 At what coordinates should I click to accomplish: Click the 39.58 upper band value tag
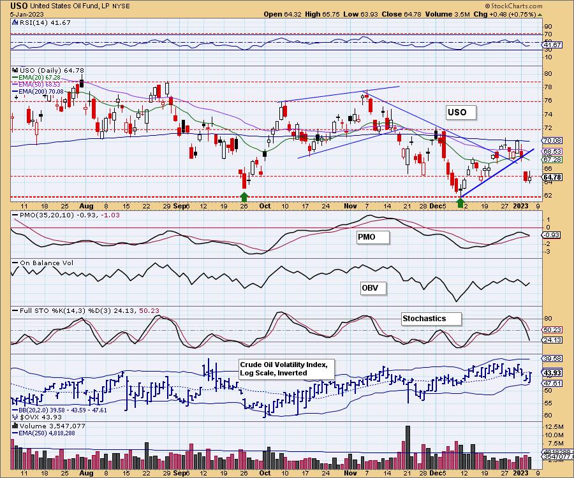[x=552, y=359]
